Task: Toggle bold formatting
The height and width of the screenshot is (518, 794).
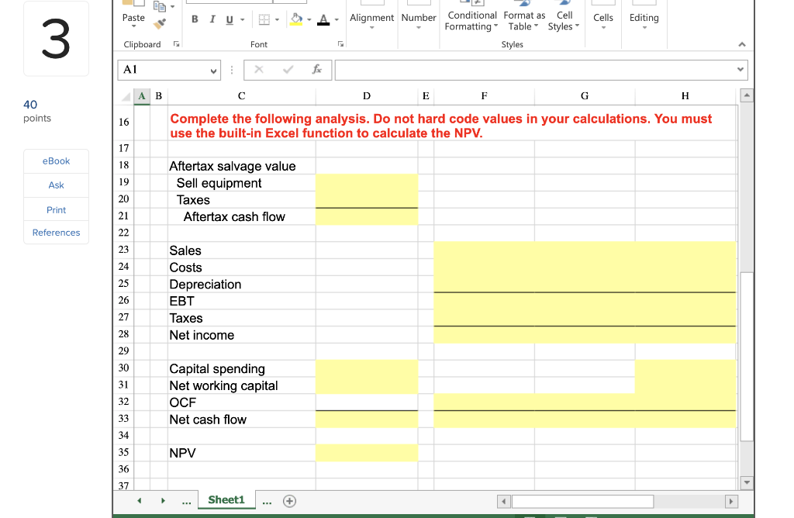Action: pos(195,19)
